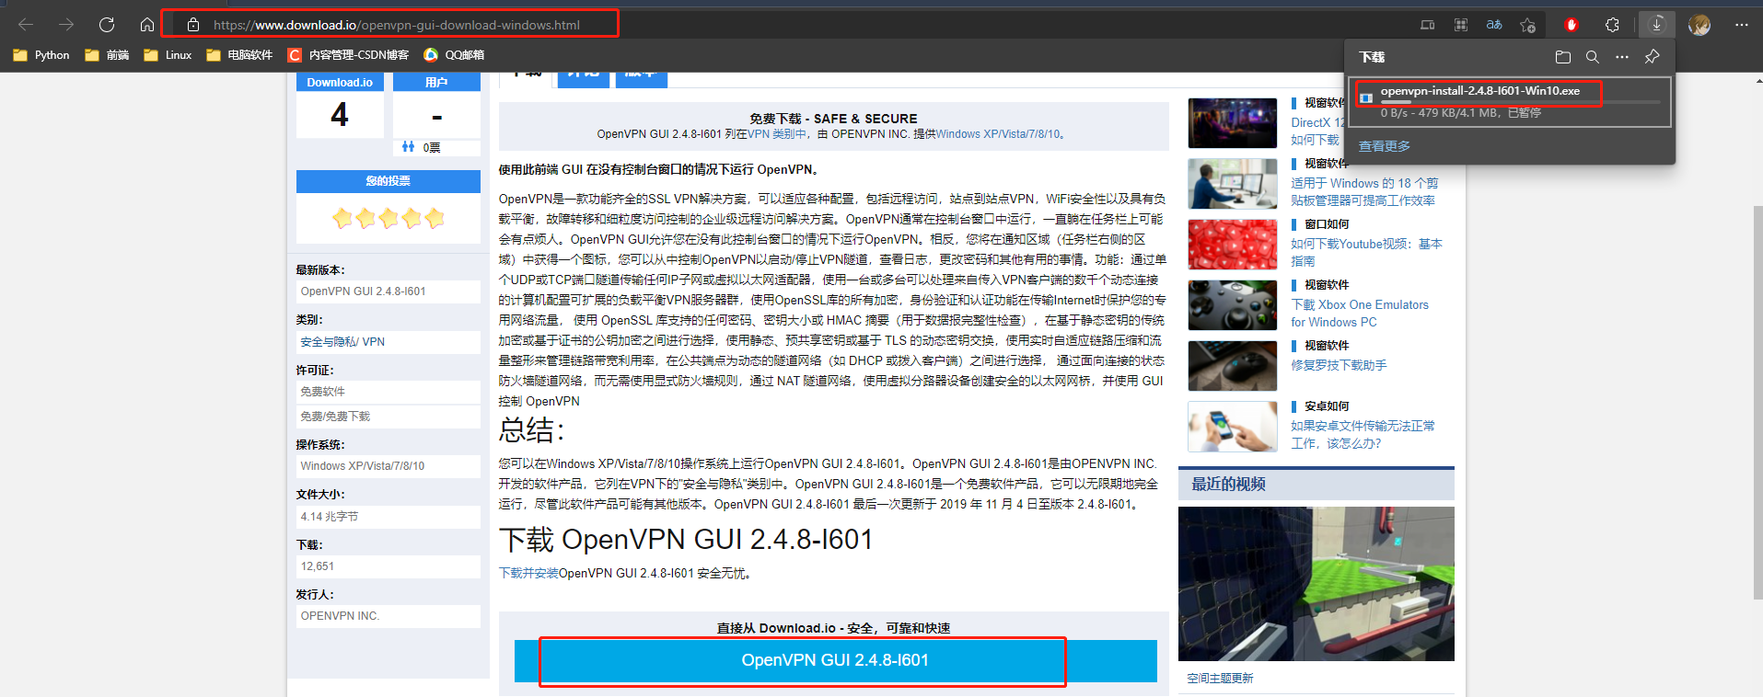Image resolution: width=1763 pixels, height=697 pixels.
Task: Open the Linux bookmark folder
Action: click(x=168, y=55)
